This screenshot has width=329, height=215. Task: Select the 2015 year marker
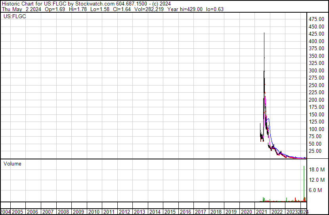tap(170, 212)
